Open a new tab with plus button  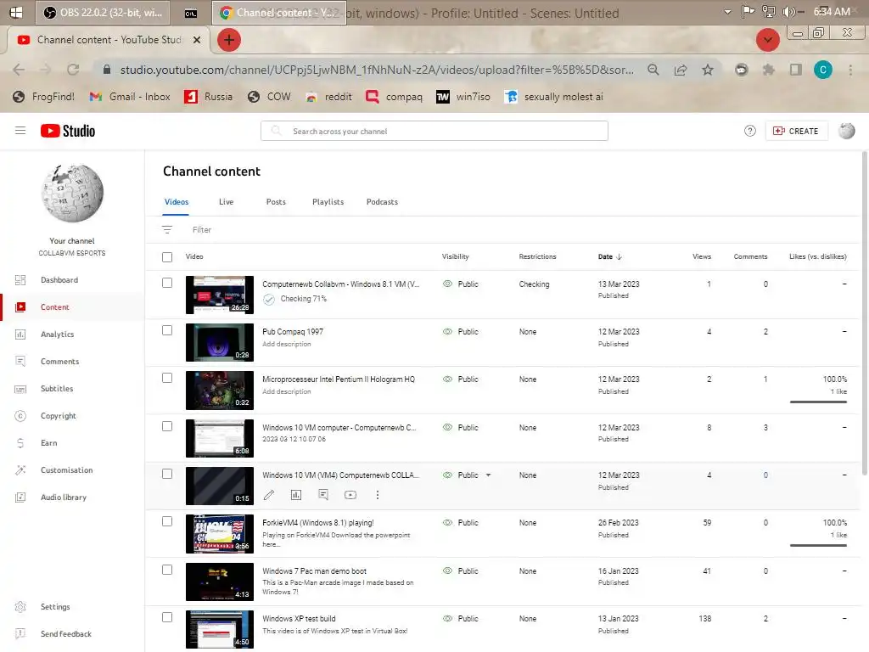pos(229,40)
